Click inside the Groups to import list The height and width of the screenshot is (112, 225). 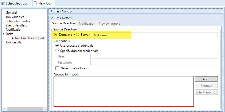coord(123,91)
